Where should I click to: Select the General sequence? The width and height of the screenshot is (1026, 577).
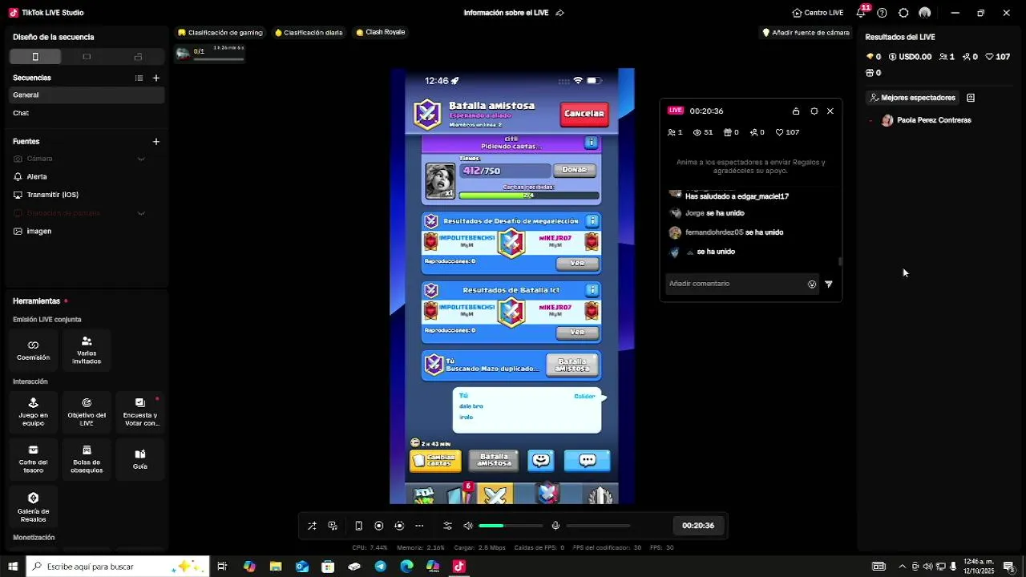click(87, 95)
